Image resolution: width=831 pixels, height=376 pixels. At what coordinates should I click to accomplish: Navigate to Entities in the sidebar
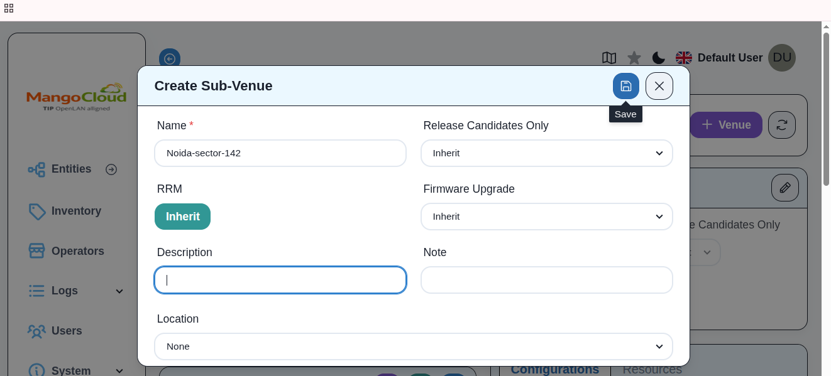[70, 169]
